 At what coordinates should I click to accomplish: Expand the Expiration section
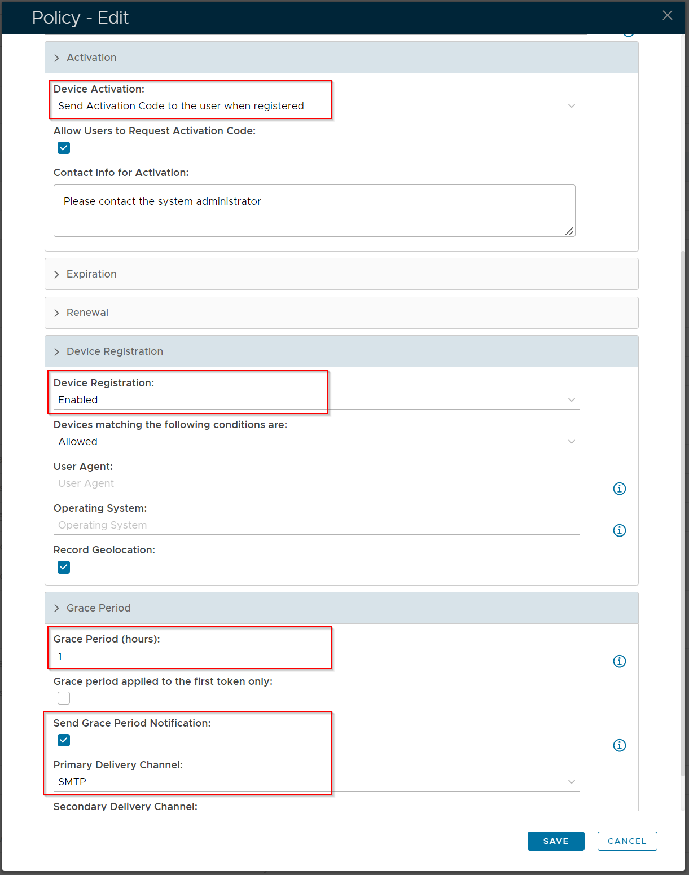point(56,275)
